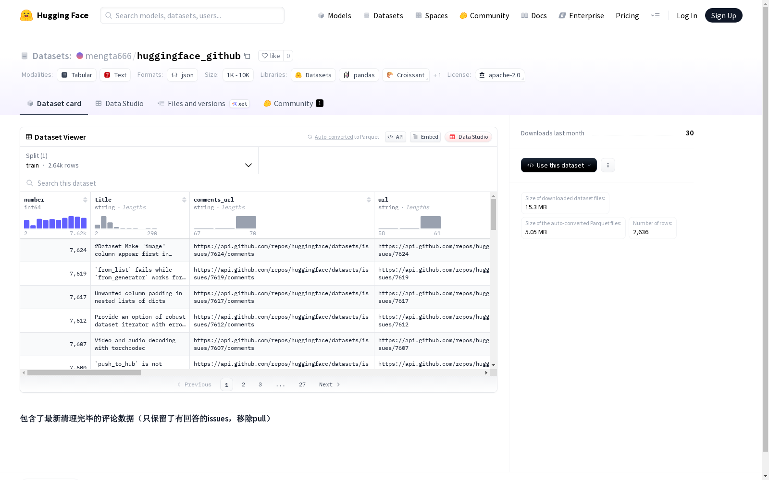Screen dimensions: 769x480
Task: Click the Dataset Viewer table icon
Action: pos(29,137)
